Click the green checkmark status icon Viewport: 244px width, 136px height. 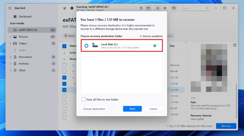tap(155, 46)
